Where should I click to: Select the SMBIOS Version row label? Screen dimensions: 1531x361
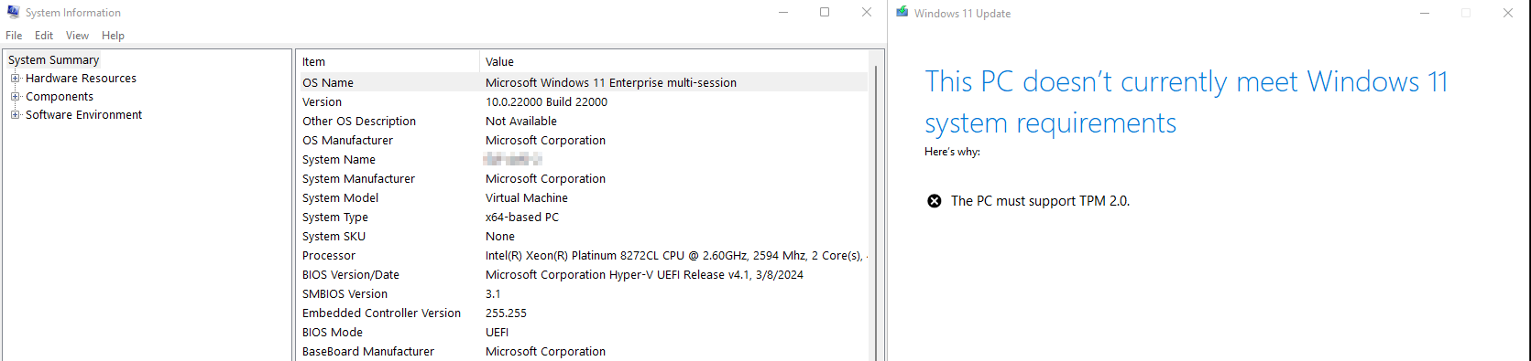[x=345, y=294]
